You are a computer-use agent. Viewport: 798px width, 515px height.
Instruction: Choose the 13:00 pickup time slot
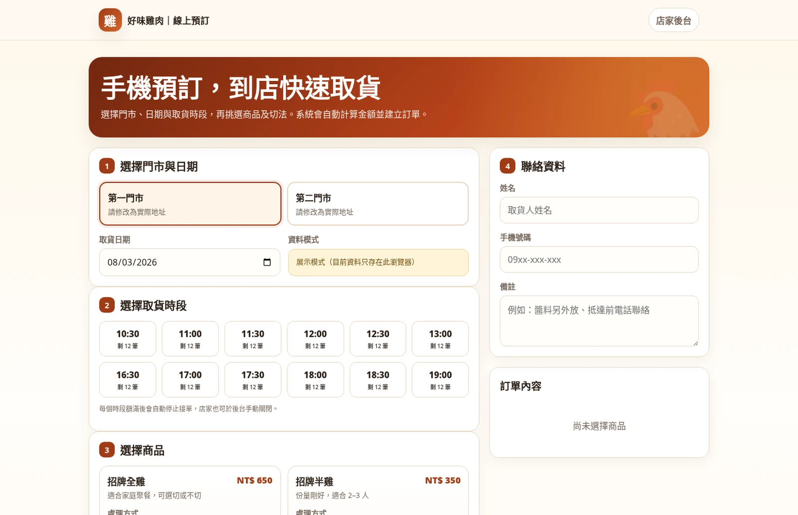(x=440, y=339)
